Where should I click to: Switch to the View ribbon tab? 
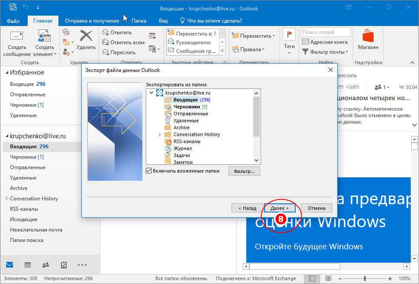click(x=163, y=21)
